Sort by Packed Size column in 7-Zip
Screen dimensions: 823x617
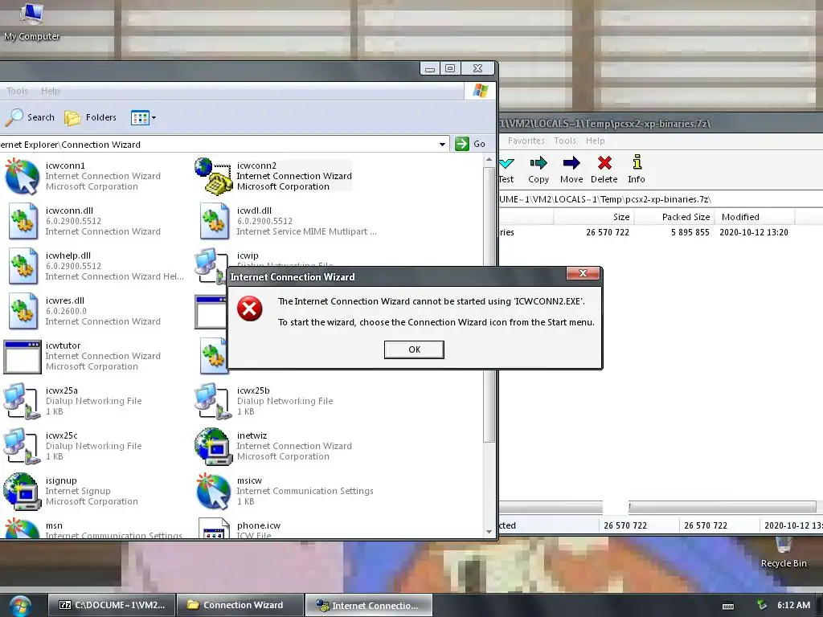coord(674,217)
